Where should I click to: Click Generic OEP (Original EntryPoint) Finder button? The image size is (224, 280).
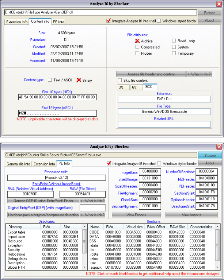pyautogui.click(x=43, y=201)
